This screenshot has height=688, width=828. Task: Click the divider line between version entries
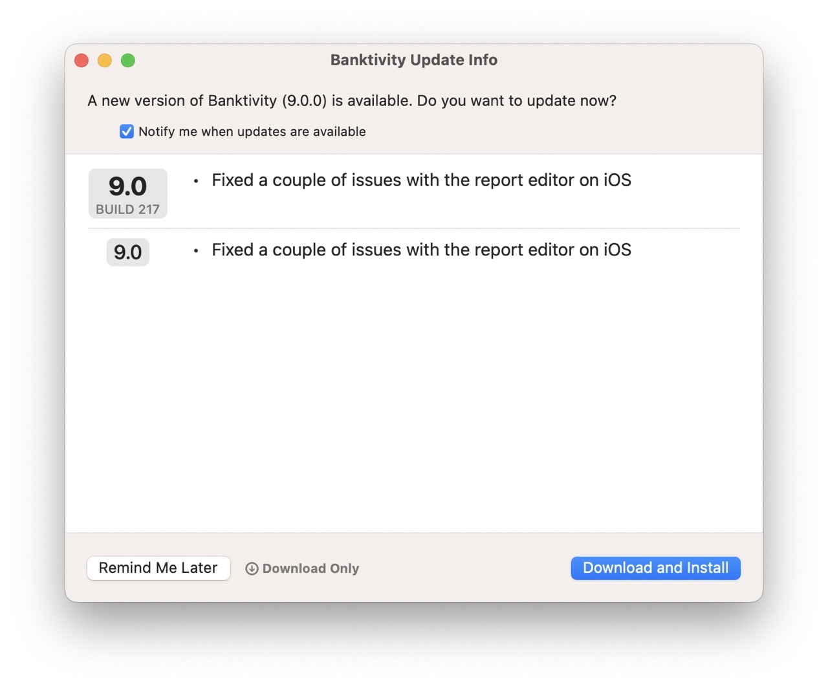[414, 228]
